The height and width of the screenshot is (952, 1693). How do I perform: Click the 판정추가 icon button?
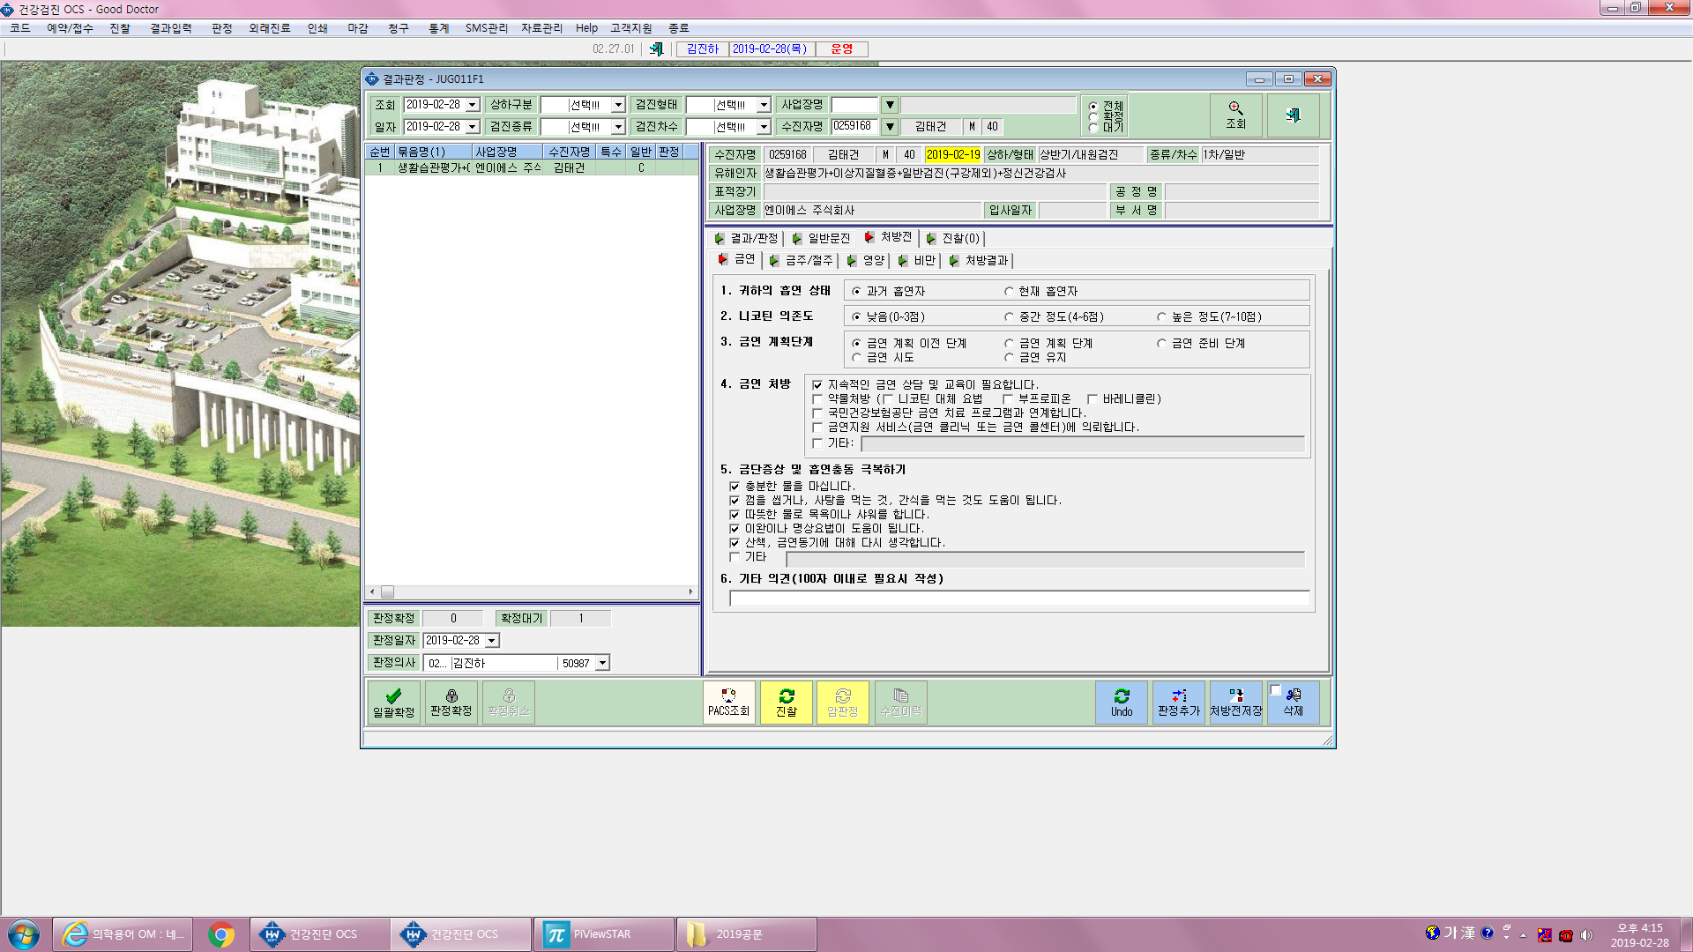tap(1179, 703)
